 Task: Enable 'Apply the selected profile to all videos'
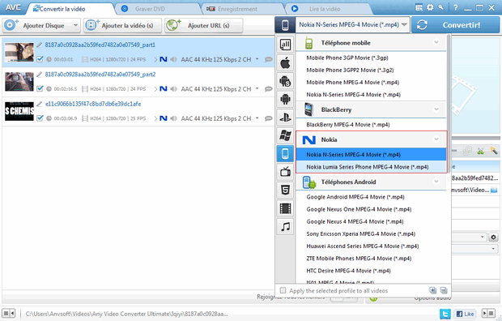coord(283,290)
